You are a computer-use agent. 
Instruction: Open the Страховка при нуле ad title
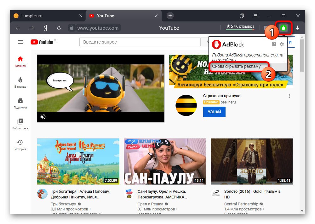(x=221, y=96)
